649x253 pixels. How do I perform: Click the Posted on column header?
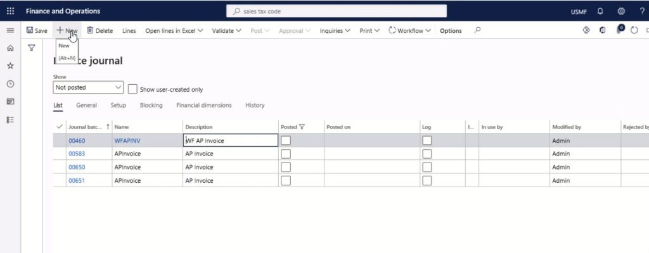point(338,127)
